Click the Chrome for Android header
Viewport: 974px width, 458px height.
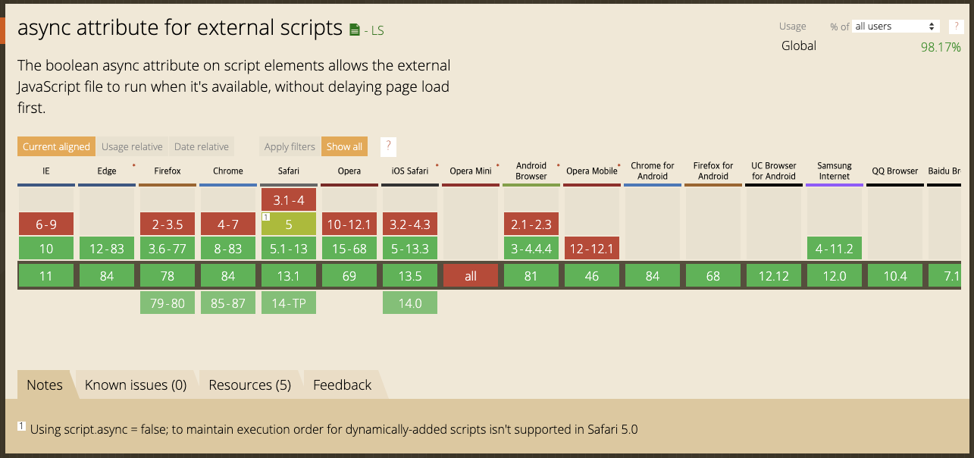pyautogui.click(x=653, y=171)
